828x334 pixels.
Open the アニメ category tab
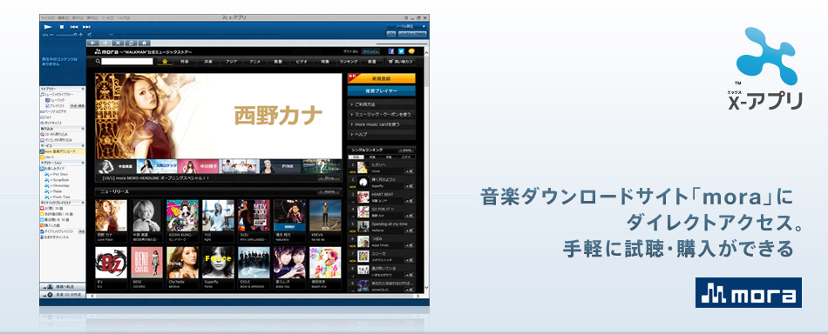255,62
